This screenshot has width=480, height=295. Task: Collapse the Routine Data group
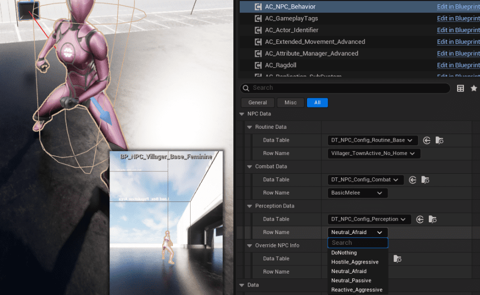249,127
